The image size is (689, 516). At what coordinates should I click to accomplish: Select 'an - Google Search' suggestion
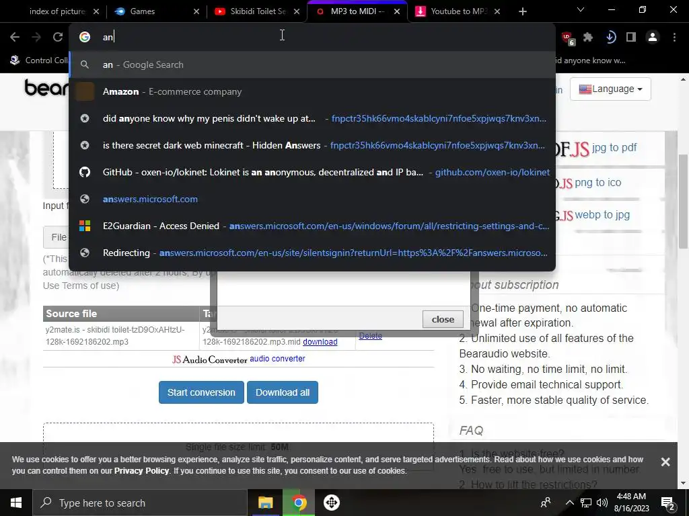(312, 64)
